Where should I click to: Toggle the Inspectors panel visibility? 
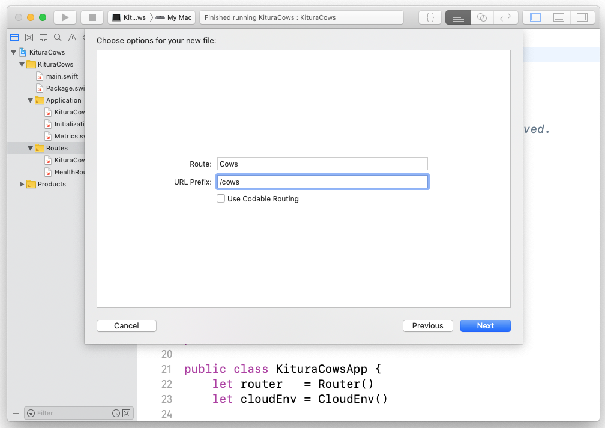pyautogui.click(x=582, y=17)
